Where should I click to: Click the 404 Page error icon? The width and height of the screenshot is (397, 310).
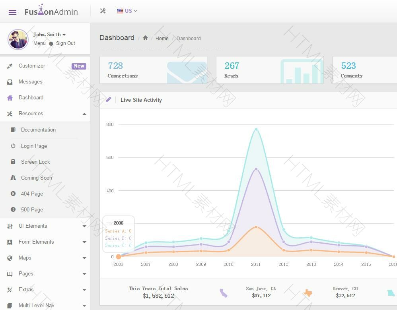pyautogui.click(x=13, y=194)
